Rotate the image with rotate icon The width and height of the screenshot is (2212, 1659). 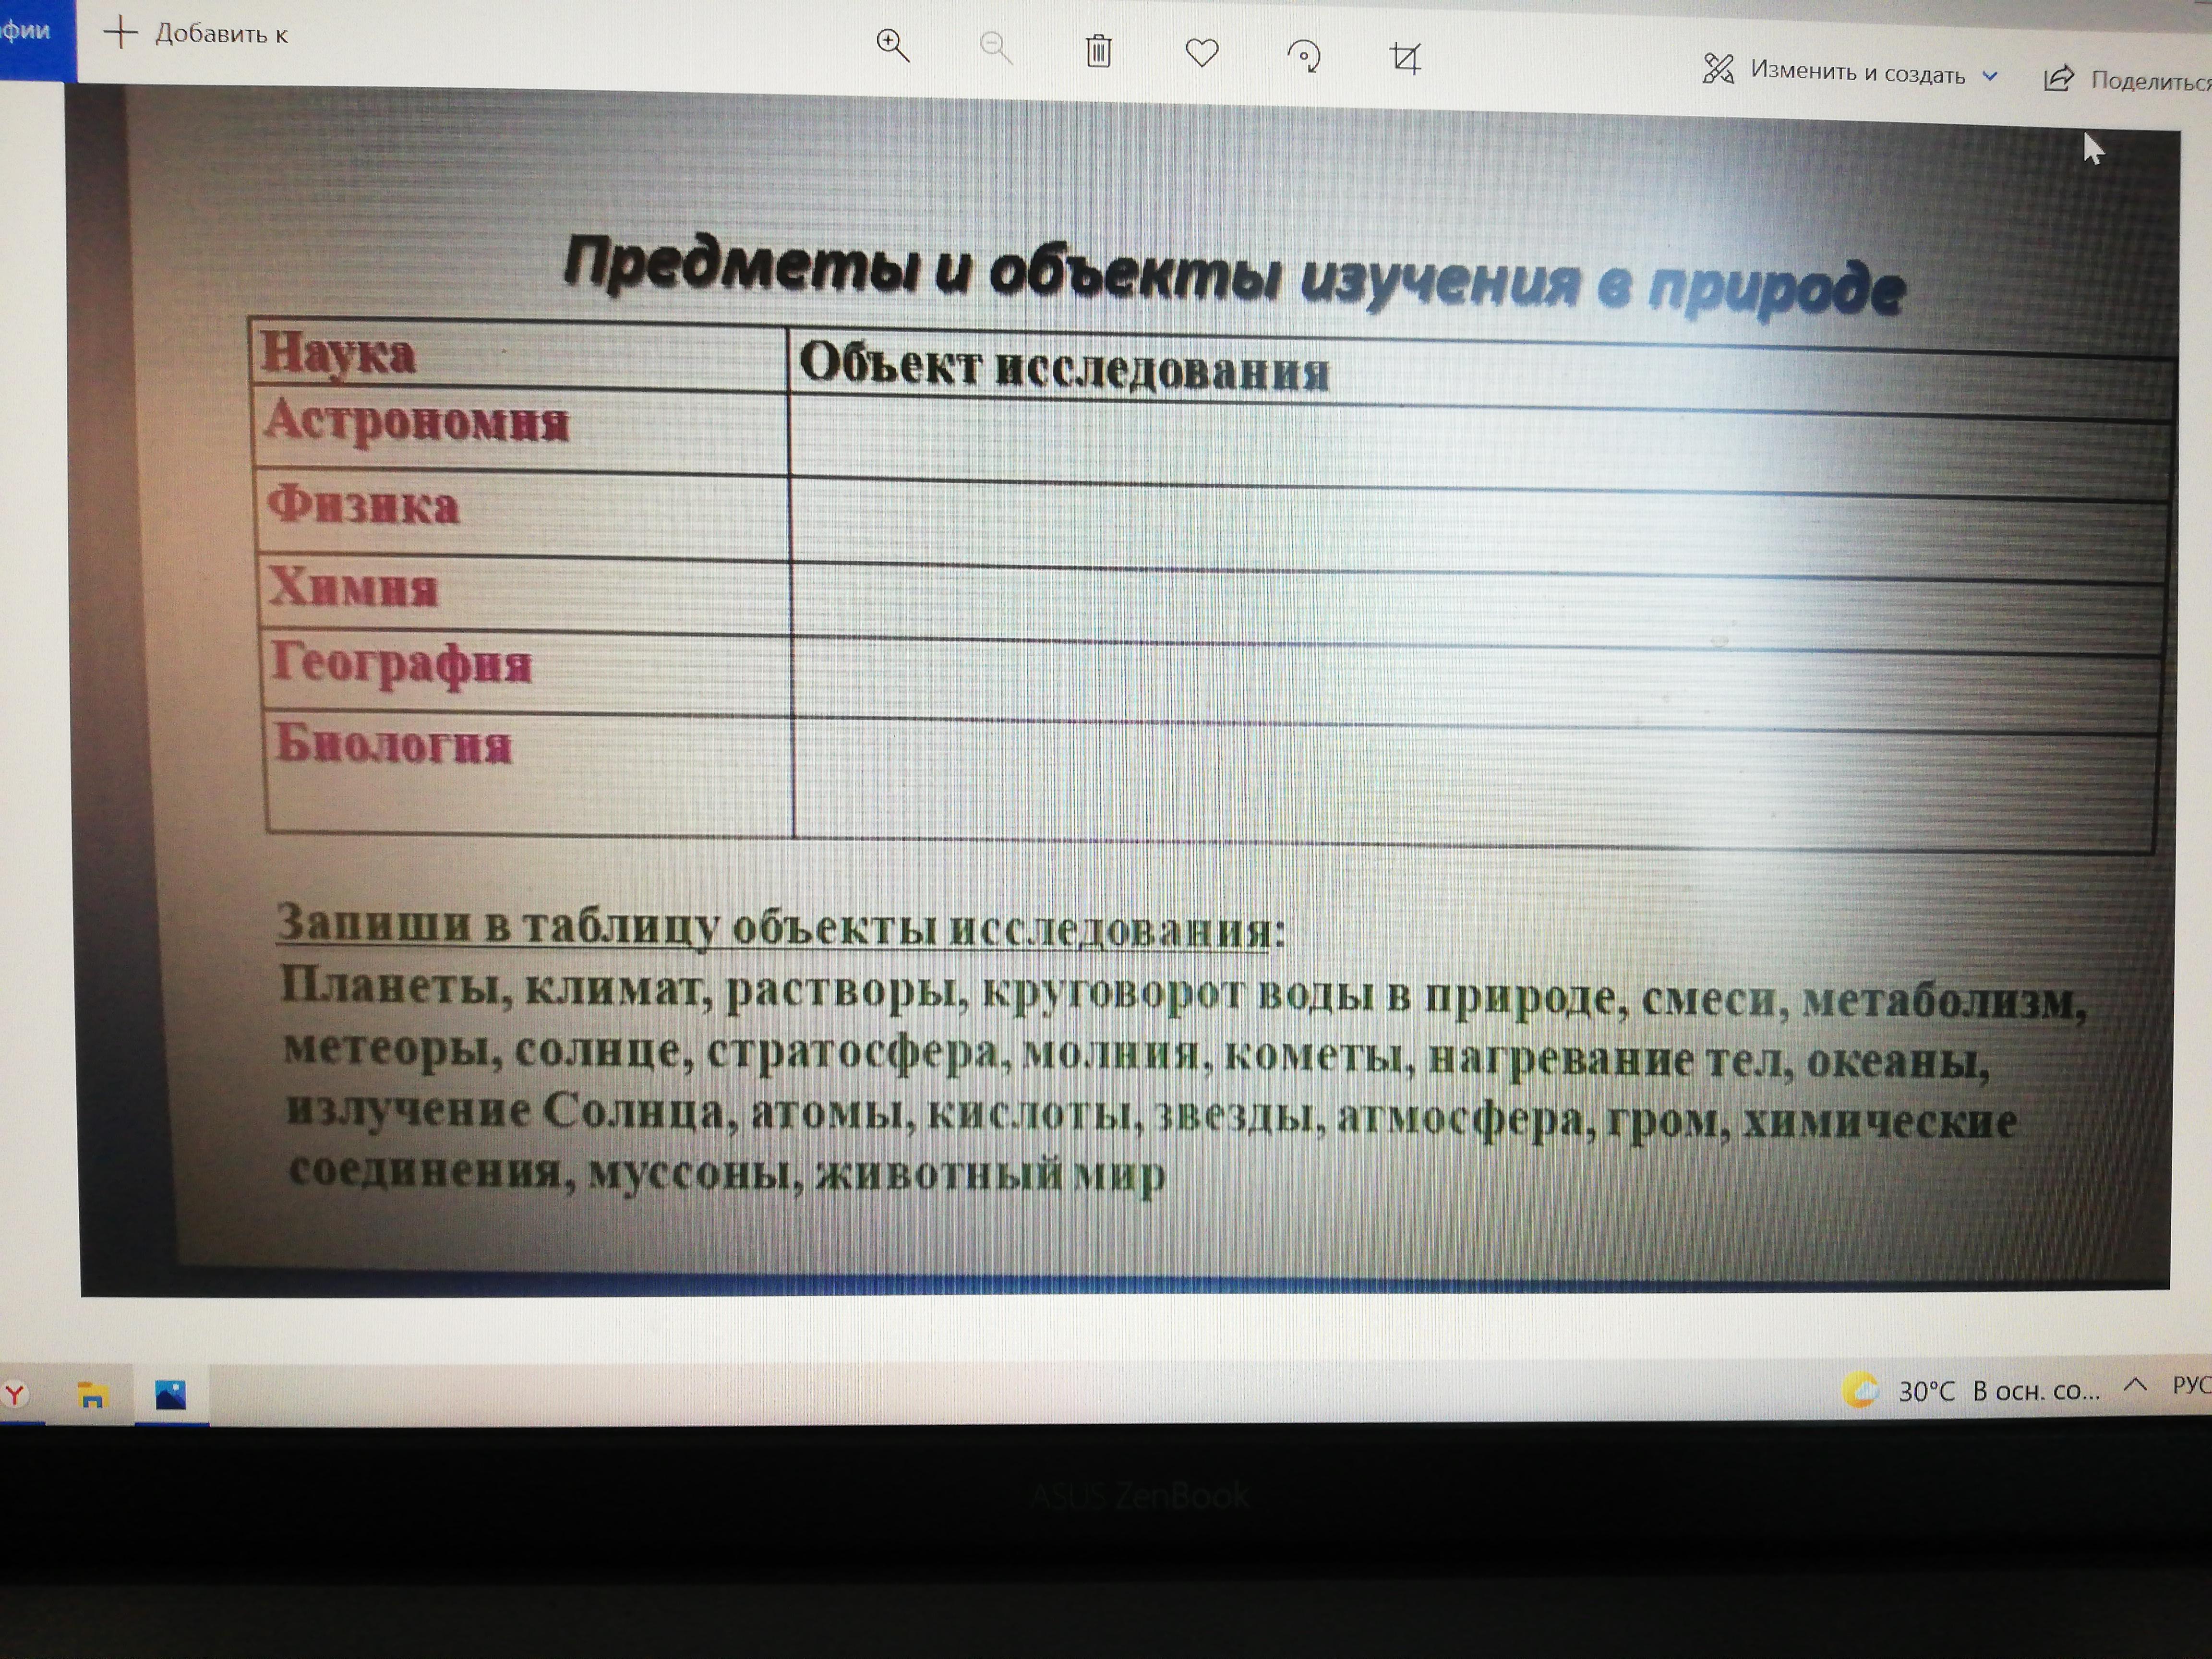tap(1303, 56)
